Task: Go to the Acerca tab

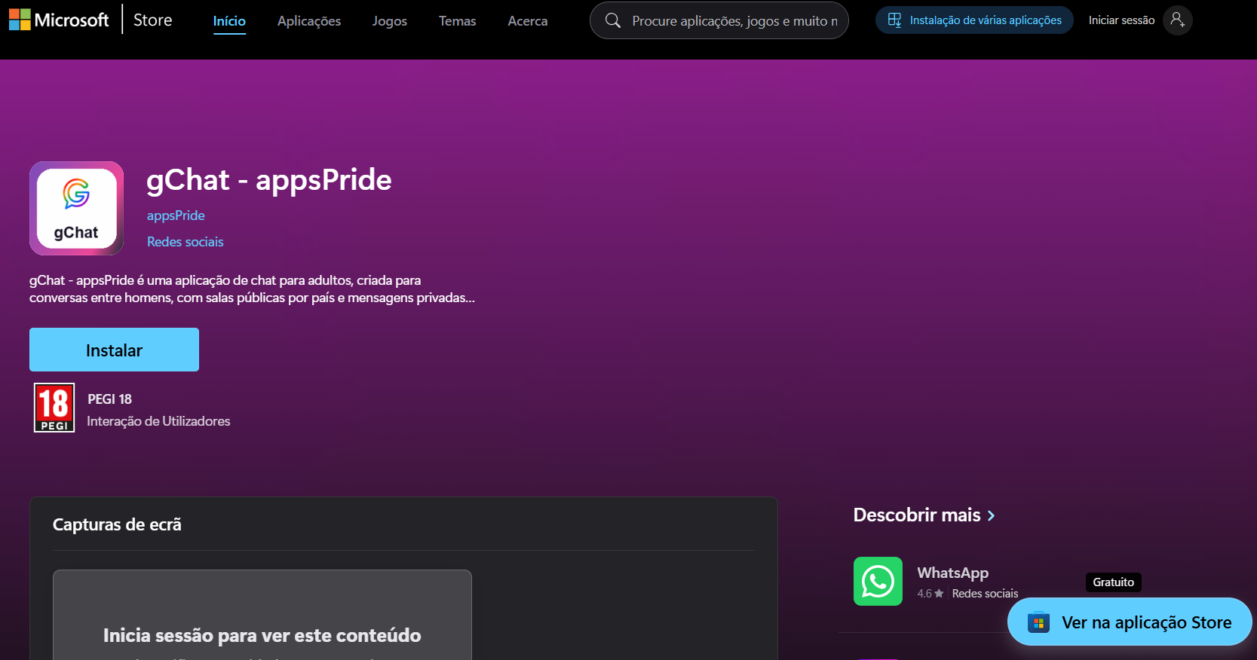Action: click(x=528, y=21)
